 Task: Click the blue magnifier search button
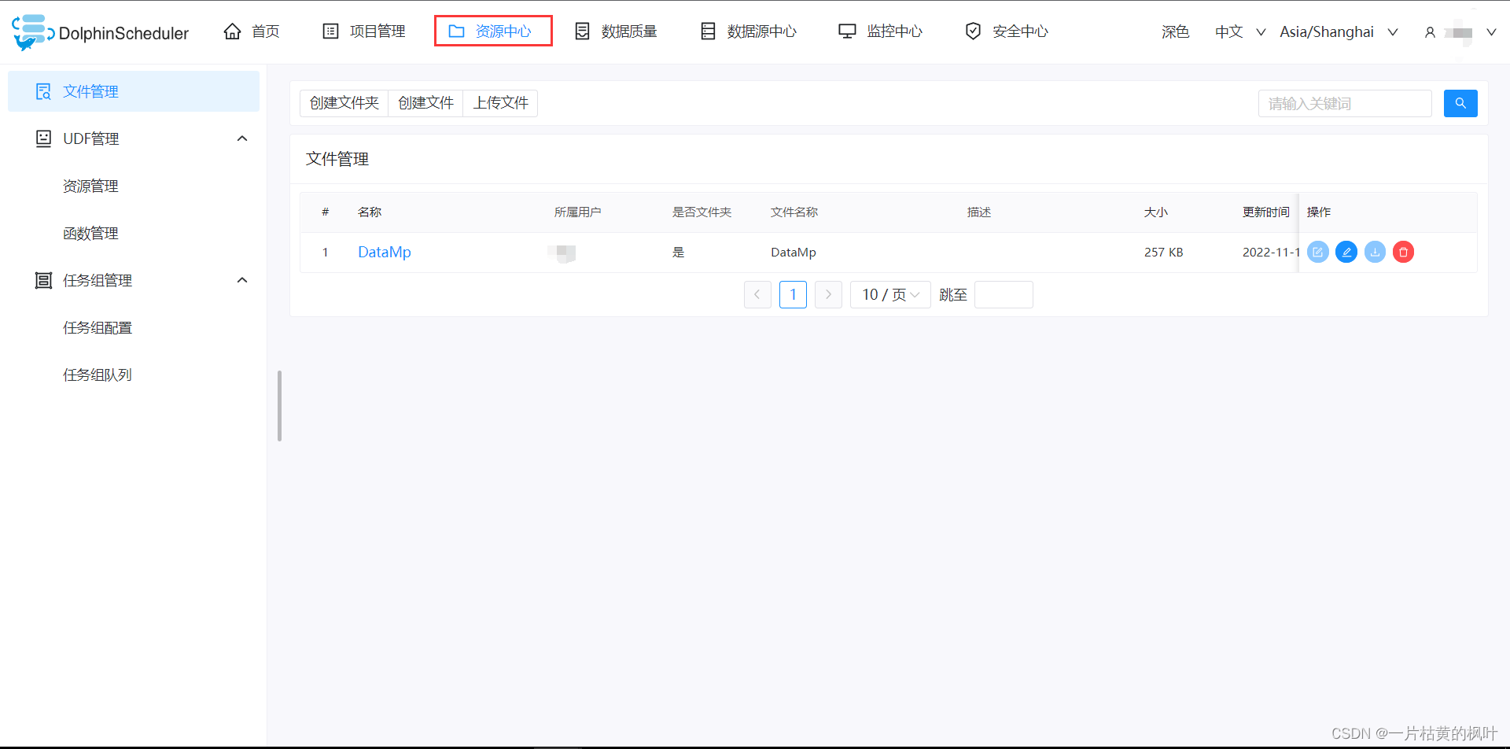(x=1460, y=103)
